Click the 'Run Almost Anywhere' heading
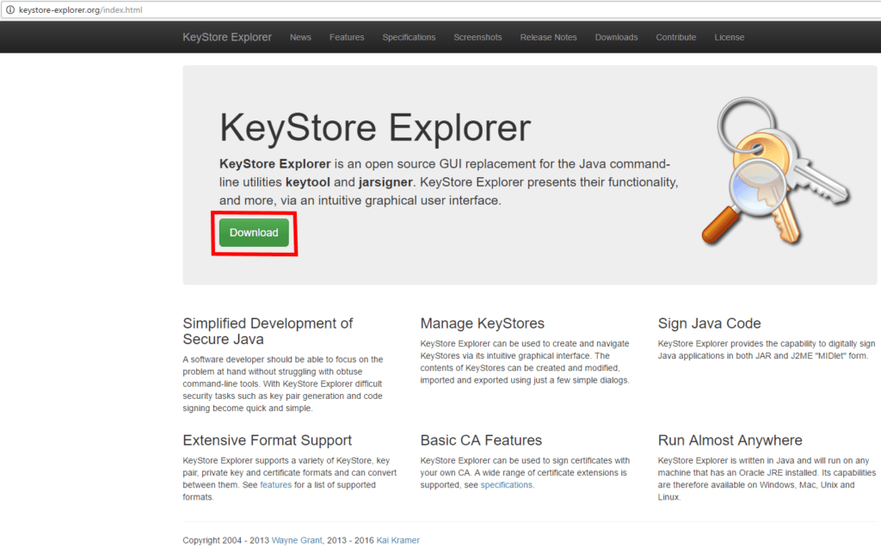 pyautogui.click(x=730, y=440)
